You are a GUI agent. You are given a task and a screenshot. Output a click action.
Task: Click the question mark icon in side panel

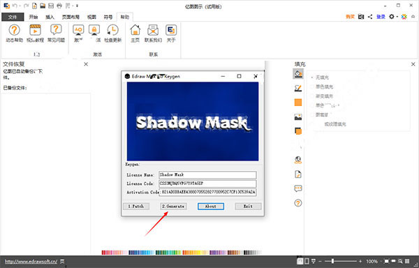(298, 203)
